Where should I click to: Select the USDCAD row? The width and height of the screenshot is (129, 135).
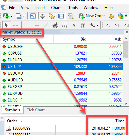[x=62, y=73]
